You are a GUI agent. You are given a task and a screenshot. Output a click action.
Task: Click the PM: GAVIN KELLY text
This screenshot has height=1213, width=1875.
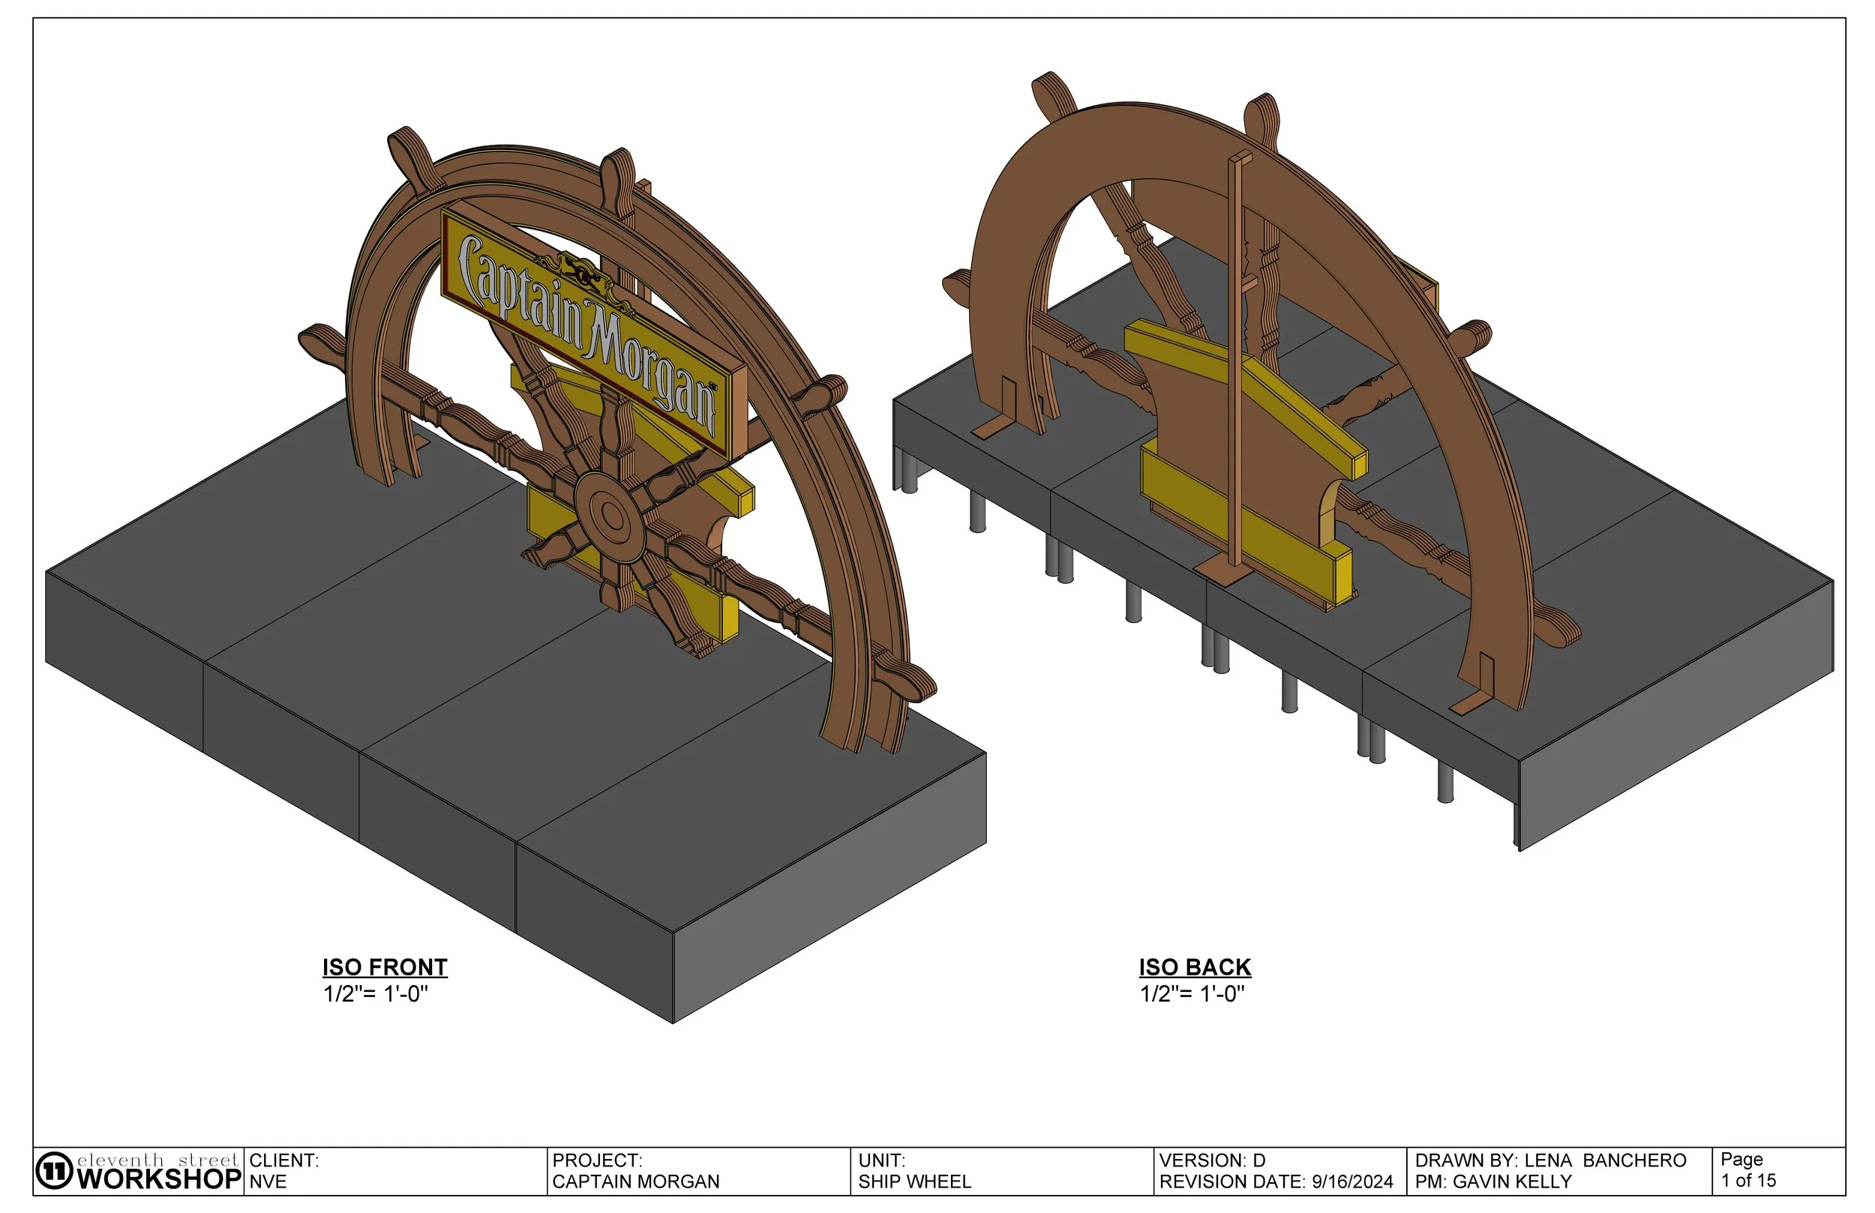pos(1493,1182)
